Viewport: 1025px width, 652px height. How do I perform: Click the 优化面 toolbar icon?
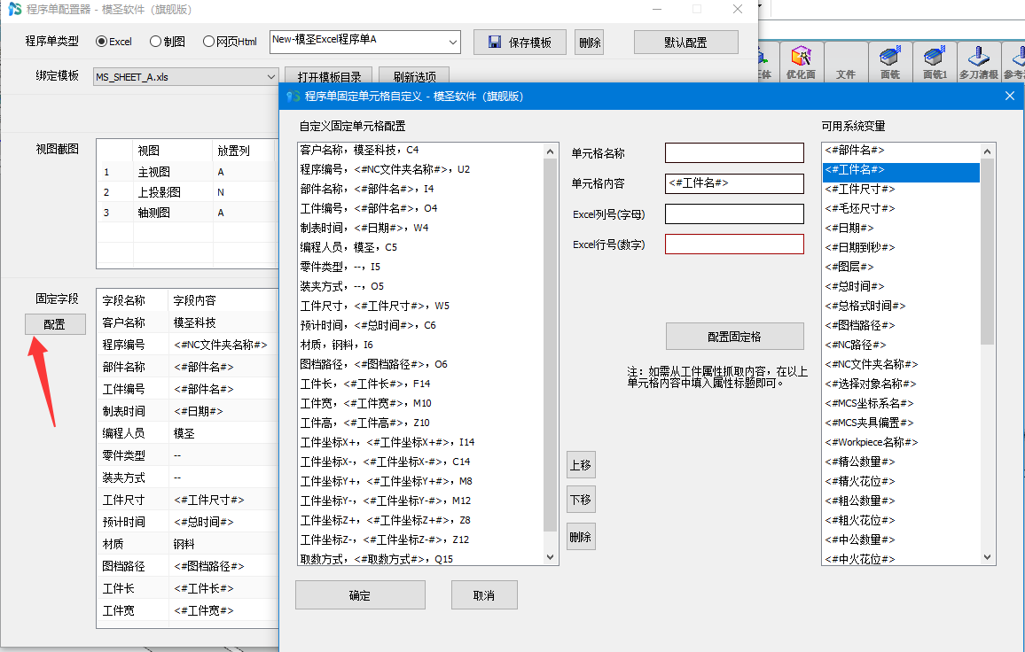(801, 63)
